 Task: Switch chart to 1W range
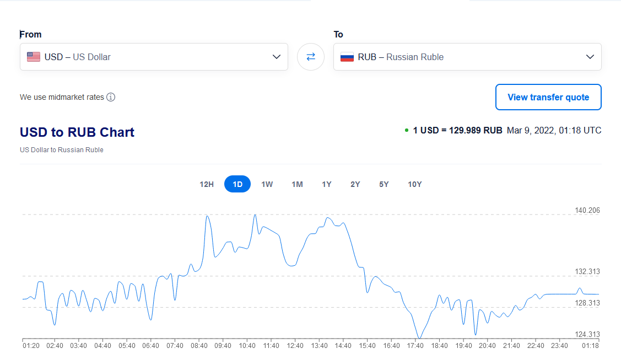[x=267, y=184]
